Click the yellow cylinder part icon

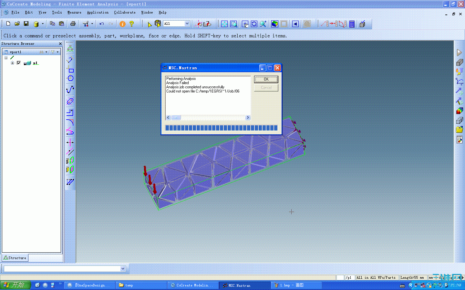[x=36, y=24]
